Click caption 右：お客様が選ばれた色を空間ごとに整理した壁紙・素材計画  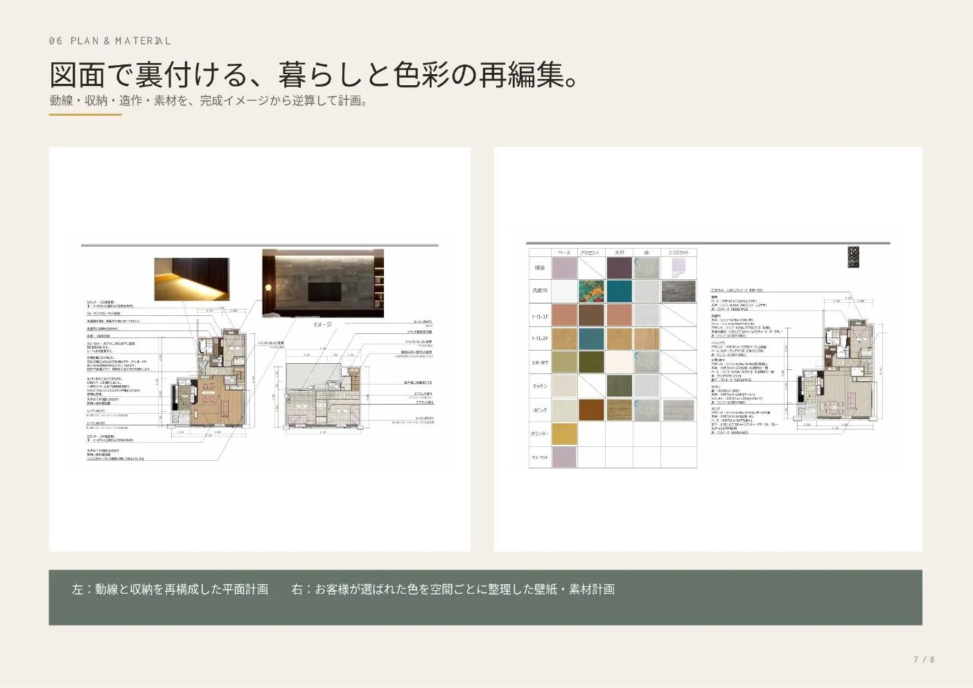pyautogui.click(x=453, y=590)
